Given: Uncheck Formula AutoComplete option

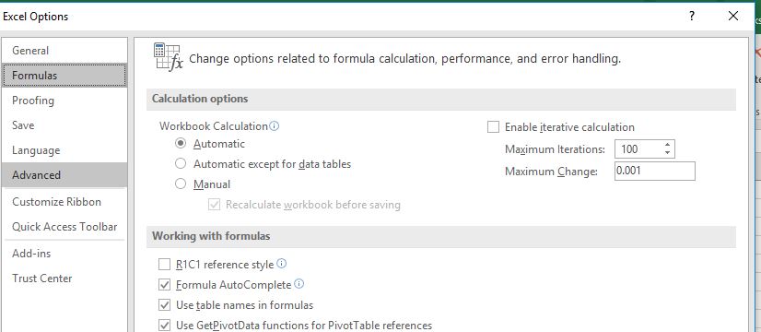Looking at the screenshot, I should click(165, 285).
